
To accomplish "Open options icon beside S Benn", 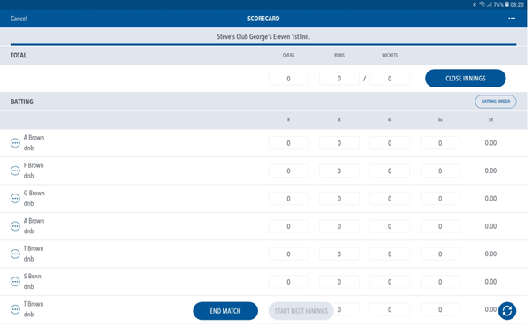I will pos(15,282).
